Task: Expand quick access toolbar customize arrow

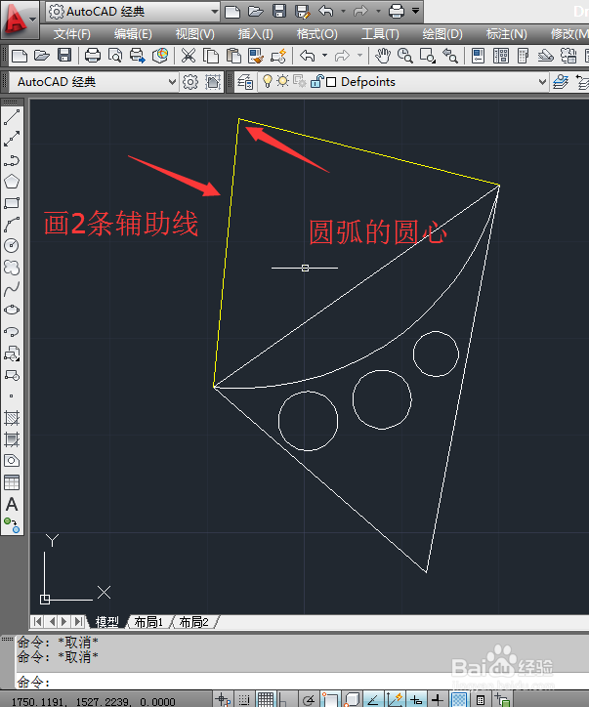Action: [x=416, y=11]
